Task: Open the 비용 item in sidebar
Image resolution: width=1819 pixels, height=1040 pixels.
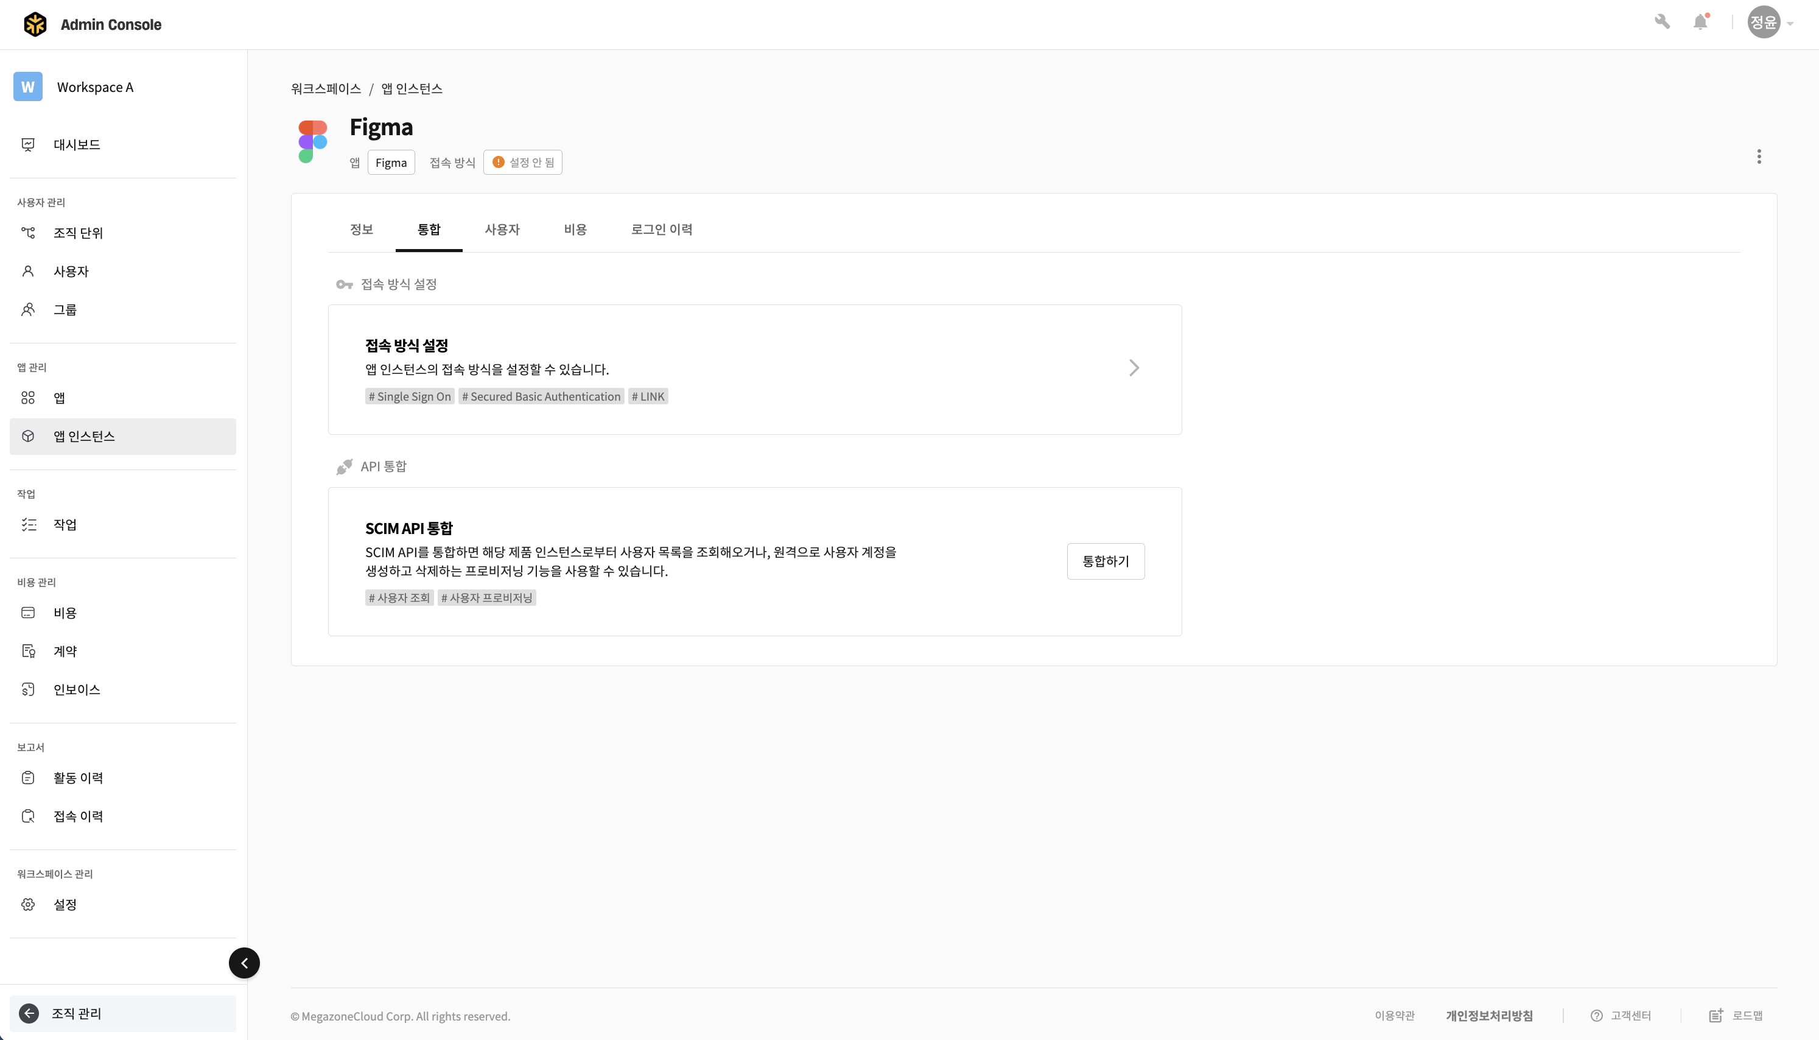Action: coord(123,613)
